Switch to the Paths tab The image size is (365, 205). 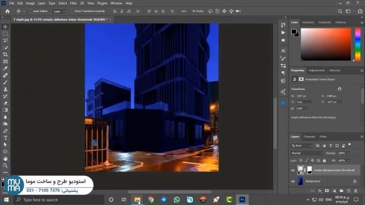coord(323,137)
